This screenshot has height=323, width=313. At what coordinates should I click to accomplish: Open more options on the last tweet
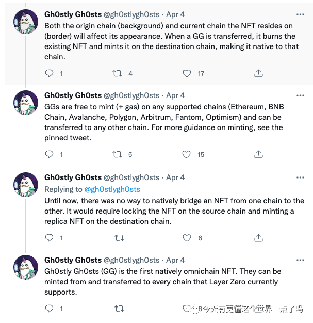(300, 260)
